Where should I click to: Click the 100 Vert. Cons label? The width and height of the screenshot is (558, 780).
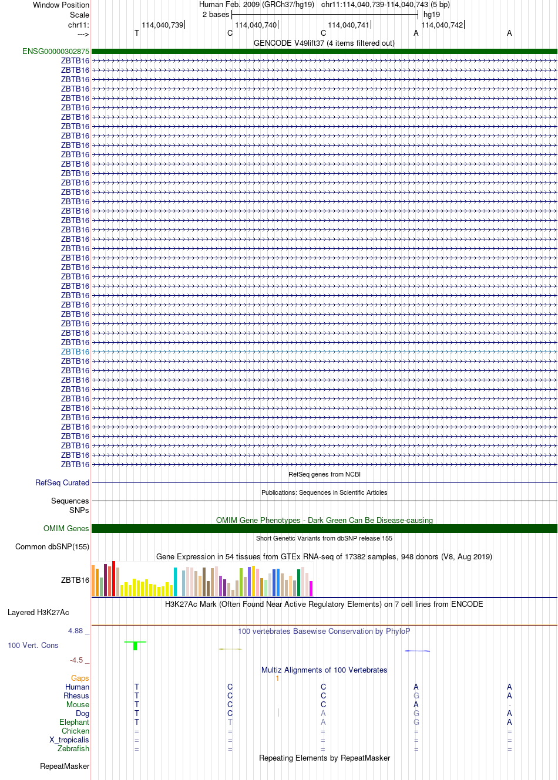point(33,646)
